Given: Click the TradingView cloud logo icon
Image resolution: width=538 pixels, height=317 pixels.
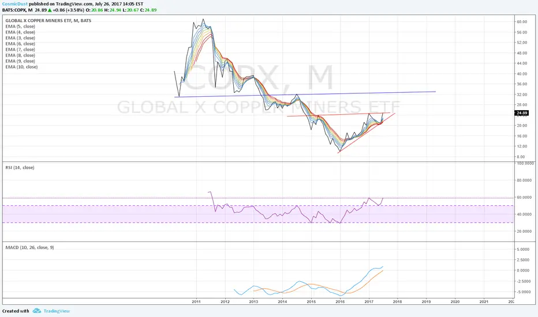Looking at the screenshot, I should pos(37,311).
